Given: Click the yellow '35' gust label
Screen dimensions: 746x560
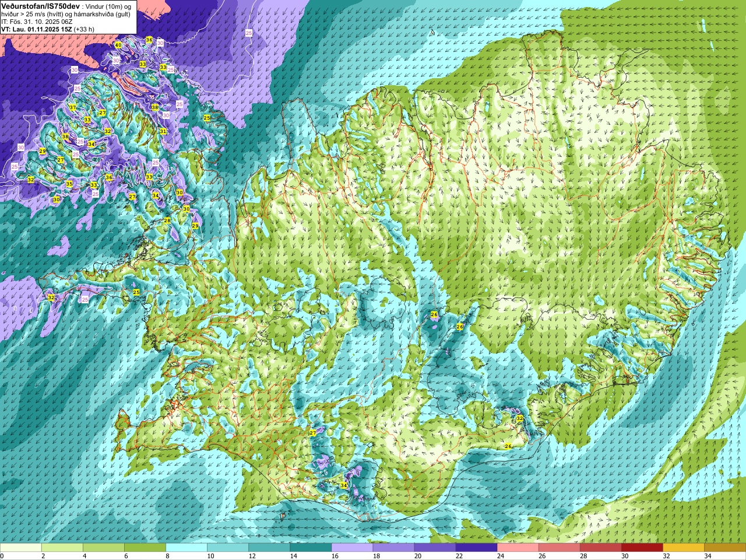Looking at the screenshot, I should [69, 184].
